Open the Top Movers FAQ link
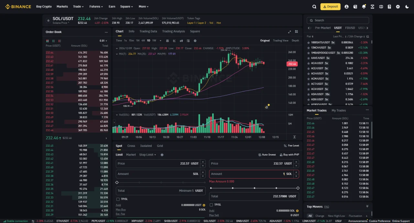Image resolution: width=414 pixels, height=223 pixels. point(327,207)
